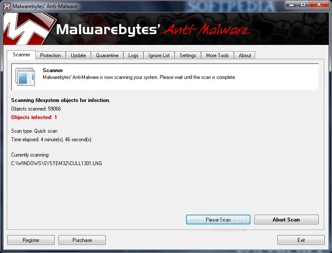Click the 'Objects scanned: 59066' text
The height and width of the screenshot is (253, 332).
(x=36, y=109)
